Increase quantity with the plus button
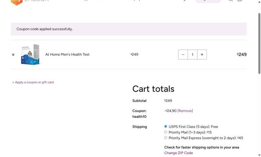 coord(202,54)
